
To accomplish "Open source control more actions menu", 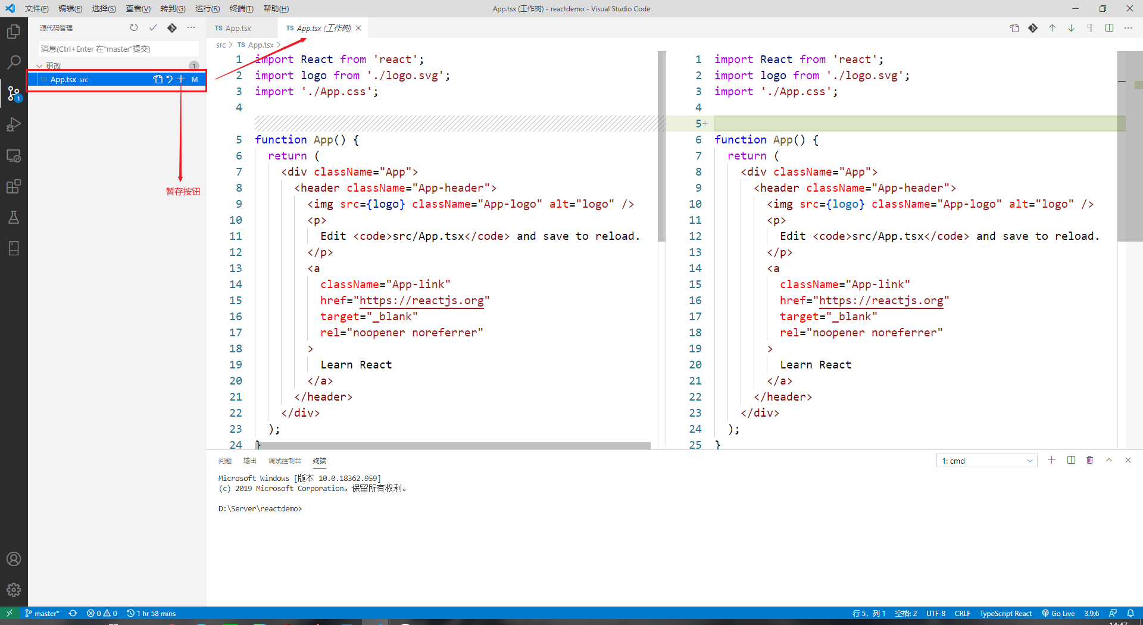I will click(191, 28).
